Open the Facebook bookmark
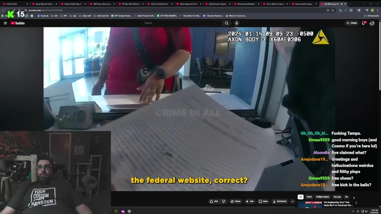Image resolution: width=381 pixels, height=214 pixels. coord(43,16)
